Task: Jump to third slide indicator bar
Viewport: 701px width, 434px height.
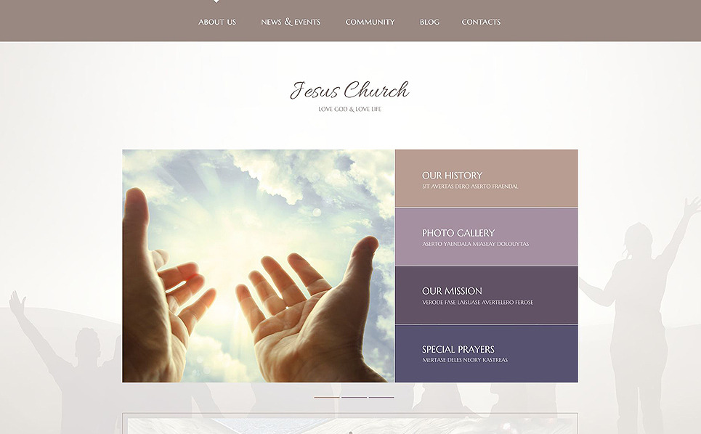Action: coord(381,397)
